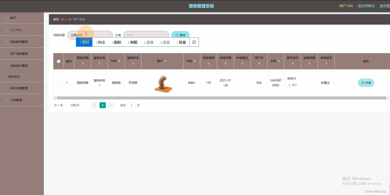This screenshot has height=195, width=390.
Task: Sort table by 申请备注 column arrows
Action: pos(242,64)
